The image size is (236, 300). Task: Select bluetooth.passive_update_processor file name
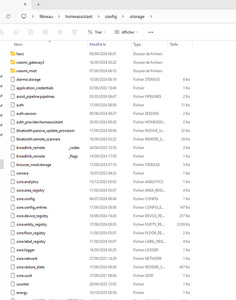46,130
